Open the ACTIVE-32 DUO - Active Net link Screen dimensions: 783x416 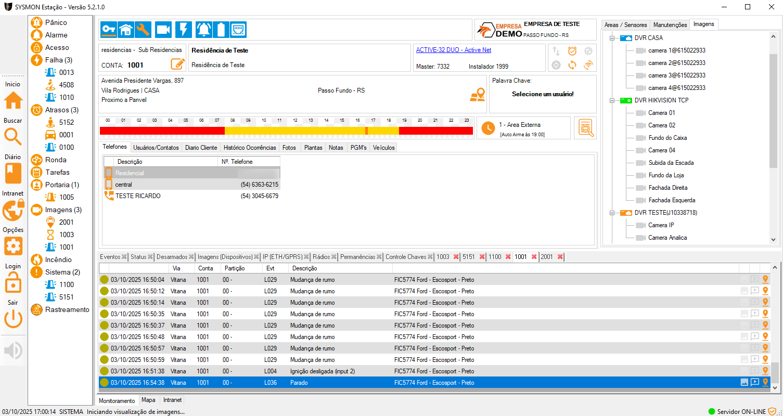point(453,50)
